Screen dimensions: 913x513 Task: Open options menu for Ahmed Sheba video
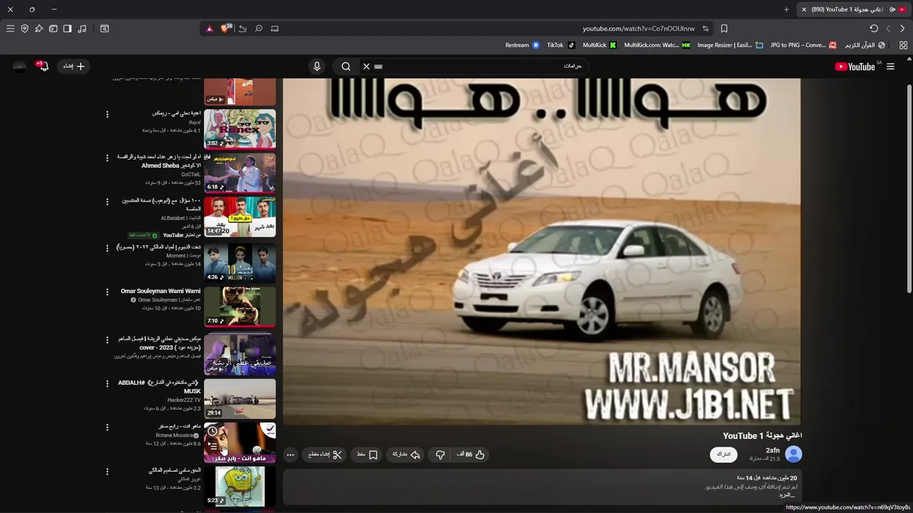108,157
